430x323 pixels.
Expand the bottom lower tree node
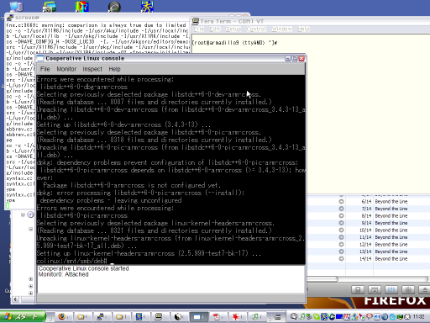click(30, 294)
